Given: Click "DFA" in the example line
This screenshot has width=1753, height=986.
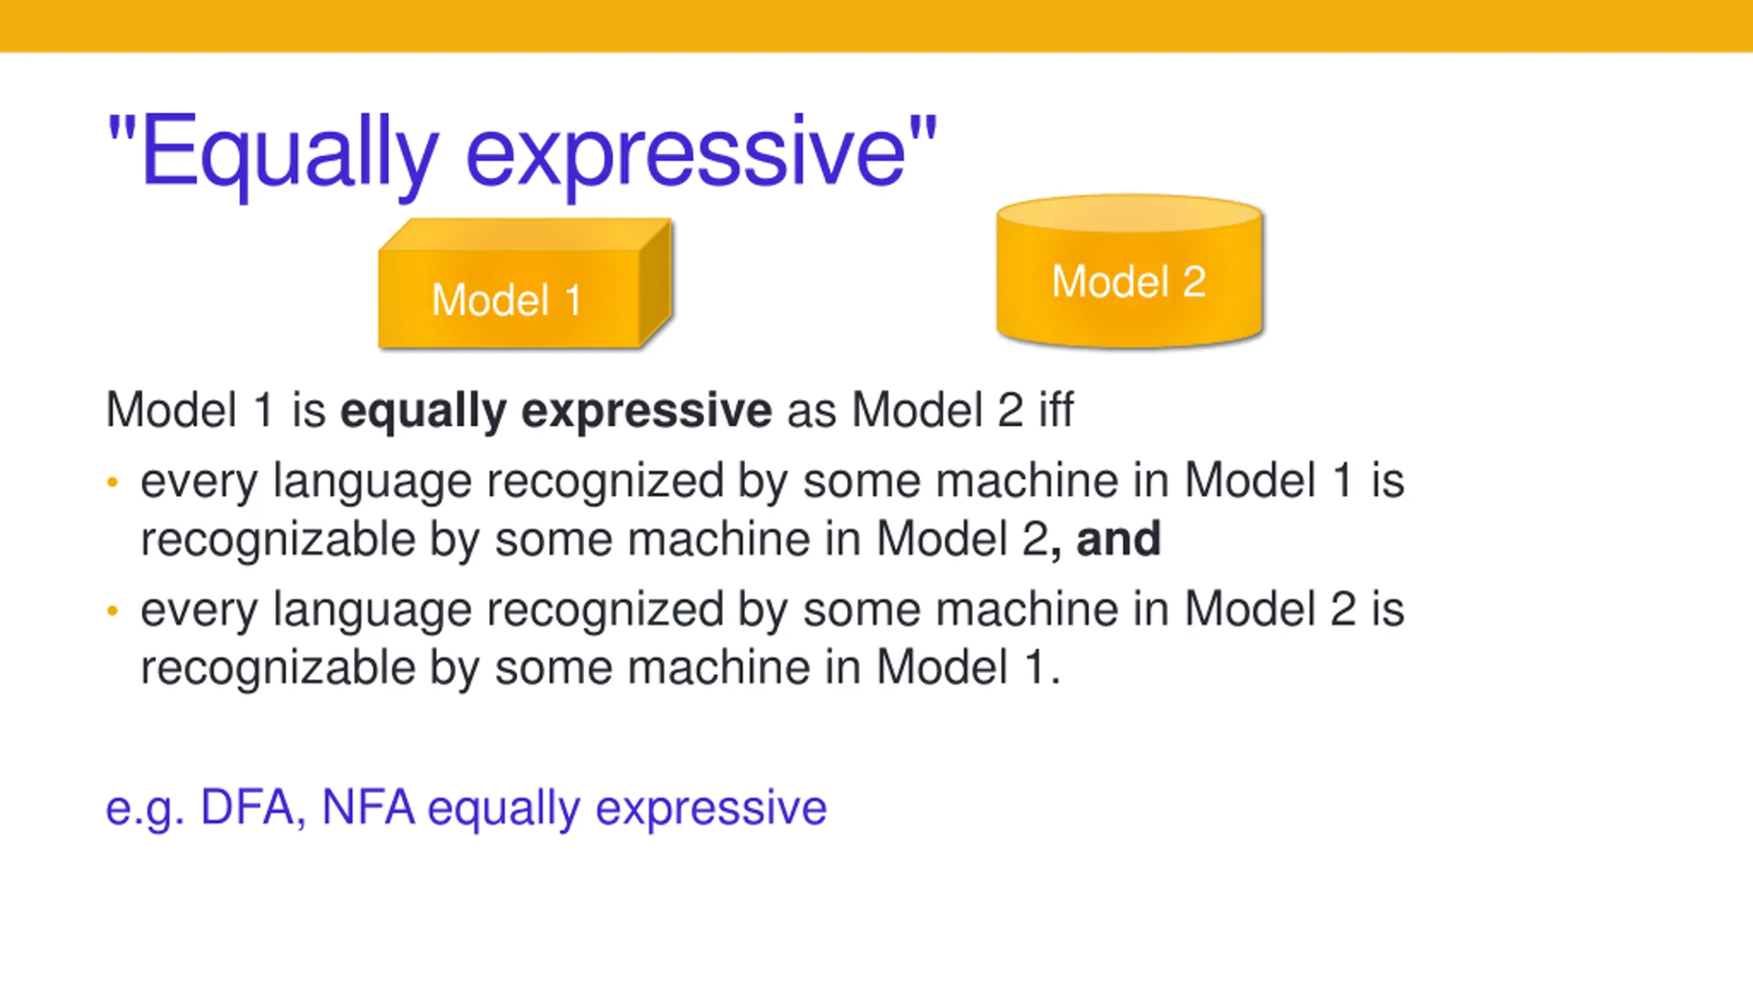Looking at the screenshot, I should tap(248, 807).
